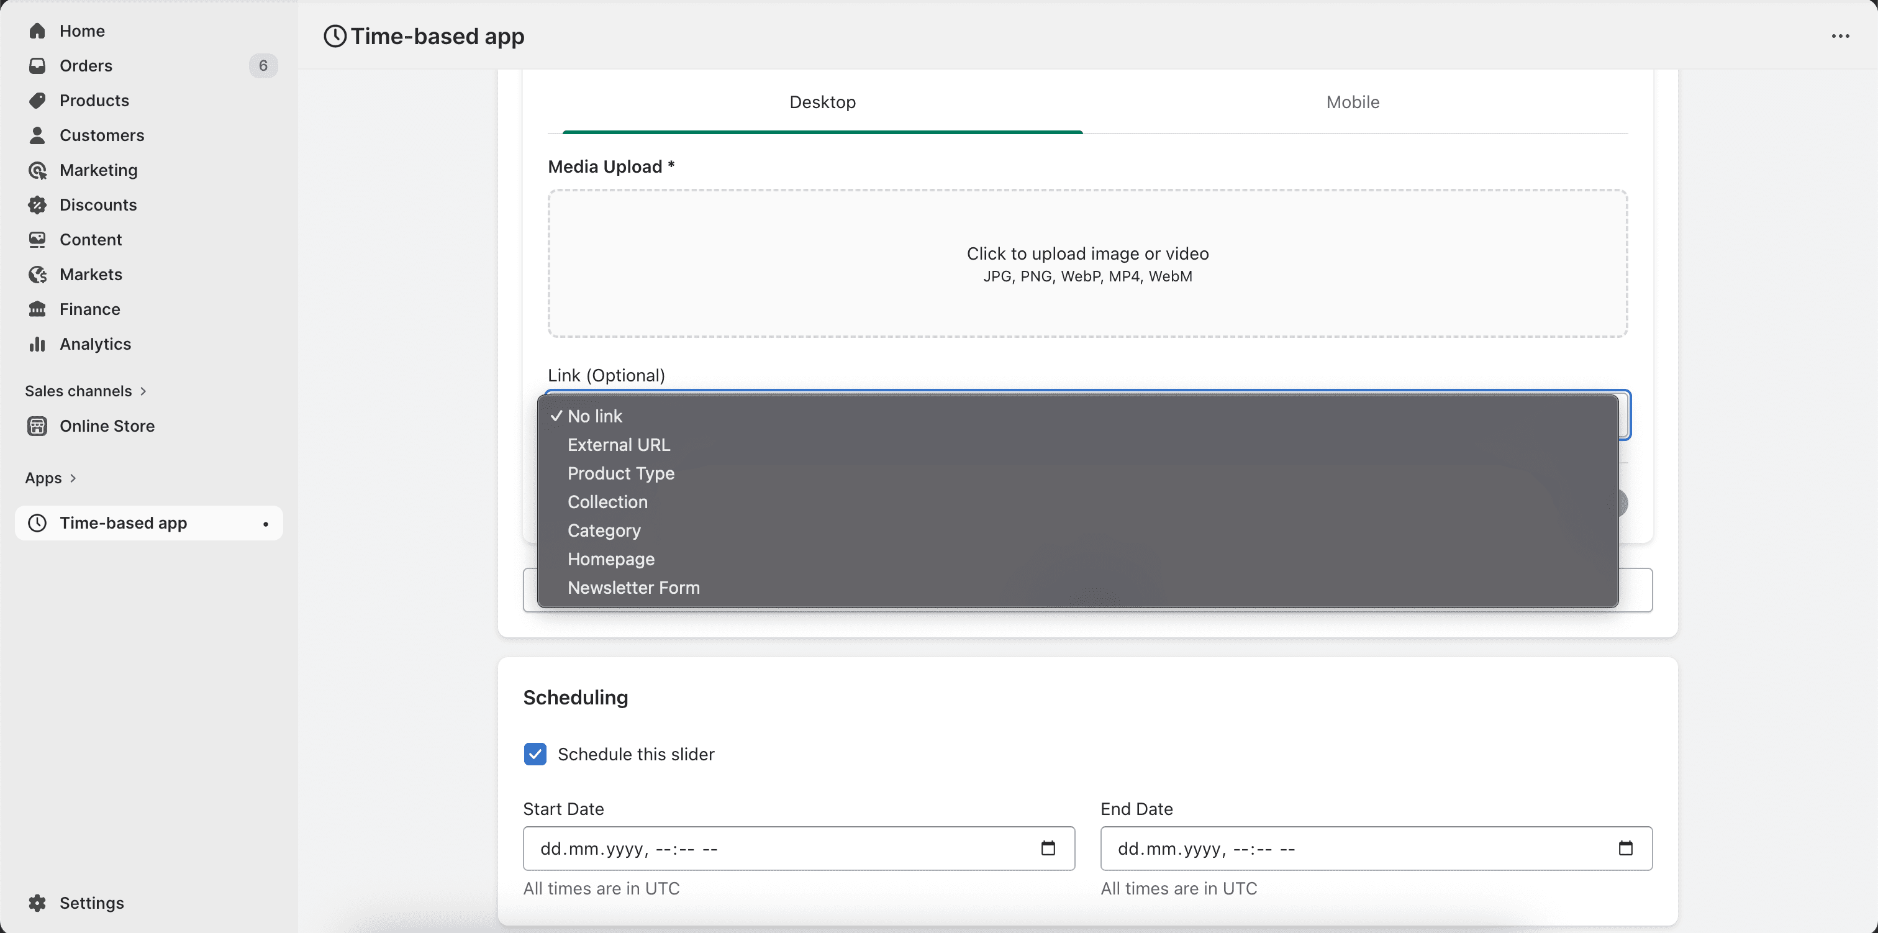This screenshot has height=933, width=1878.
Task: Expand the Sales channels section
Action: point(86,391)
